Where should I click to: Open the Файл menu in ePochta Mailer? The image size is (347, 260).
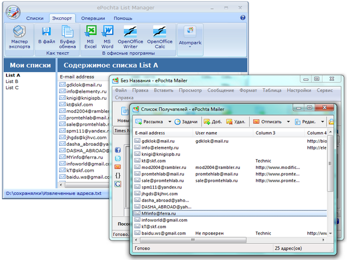[x=121, y=90]
